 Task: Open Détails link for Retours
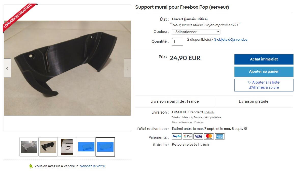[x=205, y=145]
